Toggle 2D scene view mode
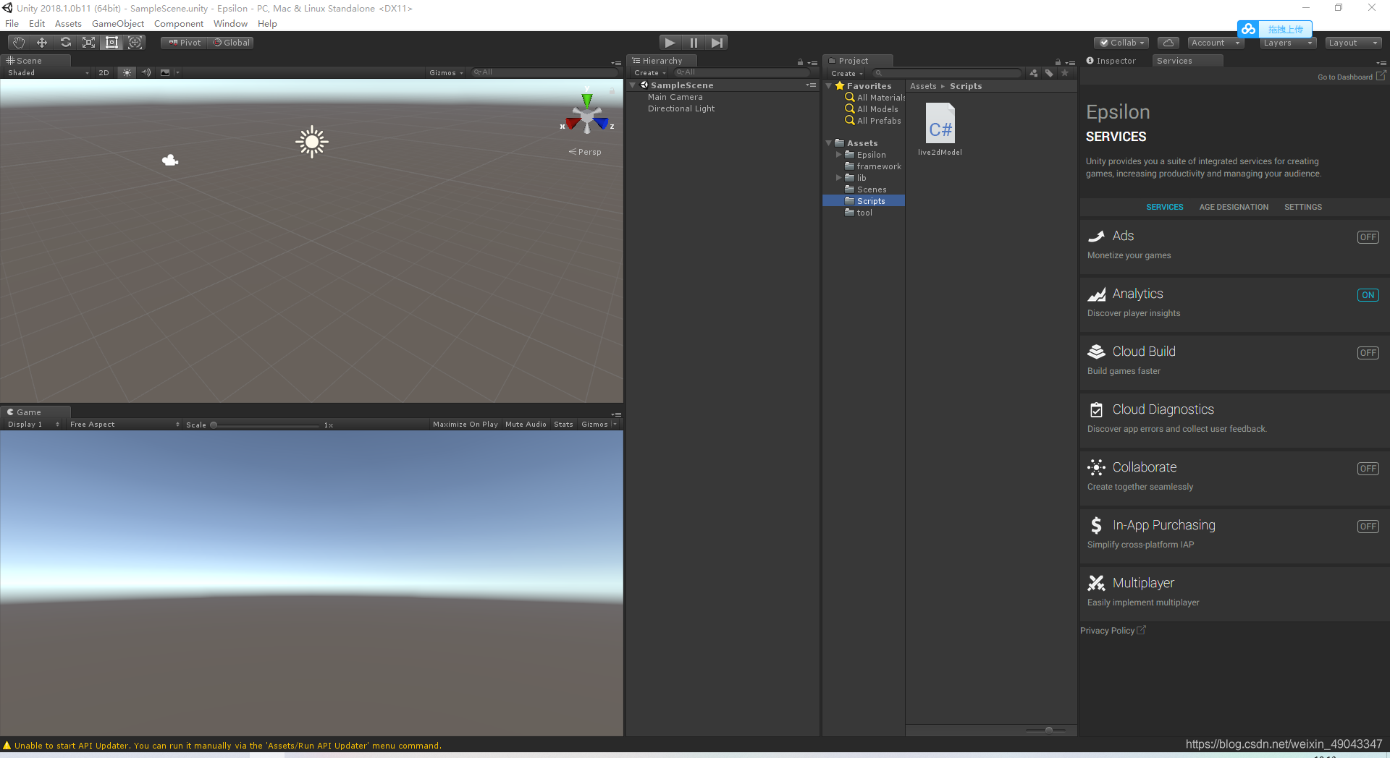 104,72
